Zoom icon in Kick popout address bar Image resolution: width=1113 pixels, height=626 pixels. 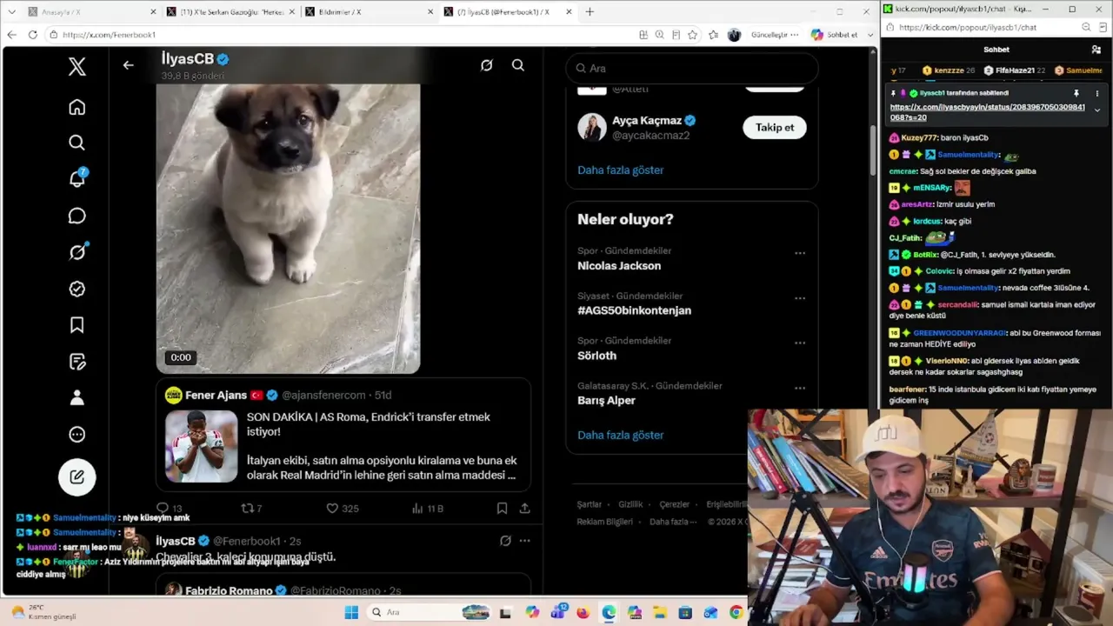[x=1086, y=28]
